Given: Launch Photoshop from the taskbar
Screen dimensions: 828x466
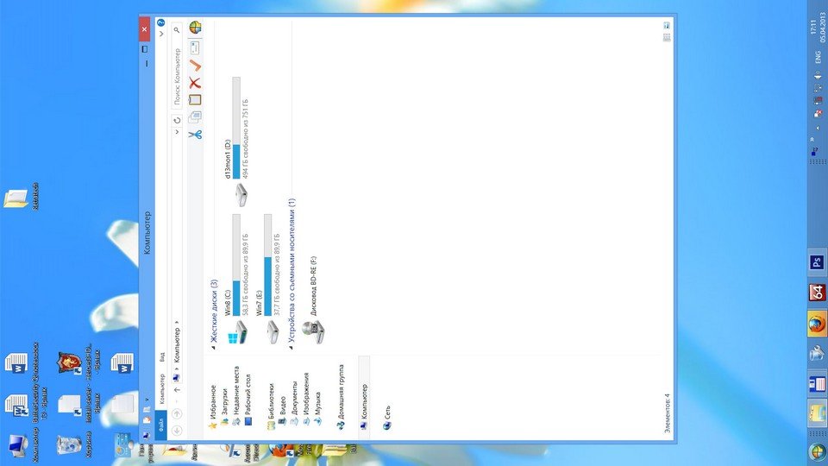Looking at the screenshot, I should click(x=816, y=262).
